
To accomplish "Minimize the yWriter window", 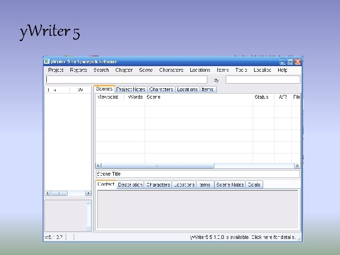I will 282,62.
